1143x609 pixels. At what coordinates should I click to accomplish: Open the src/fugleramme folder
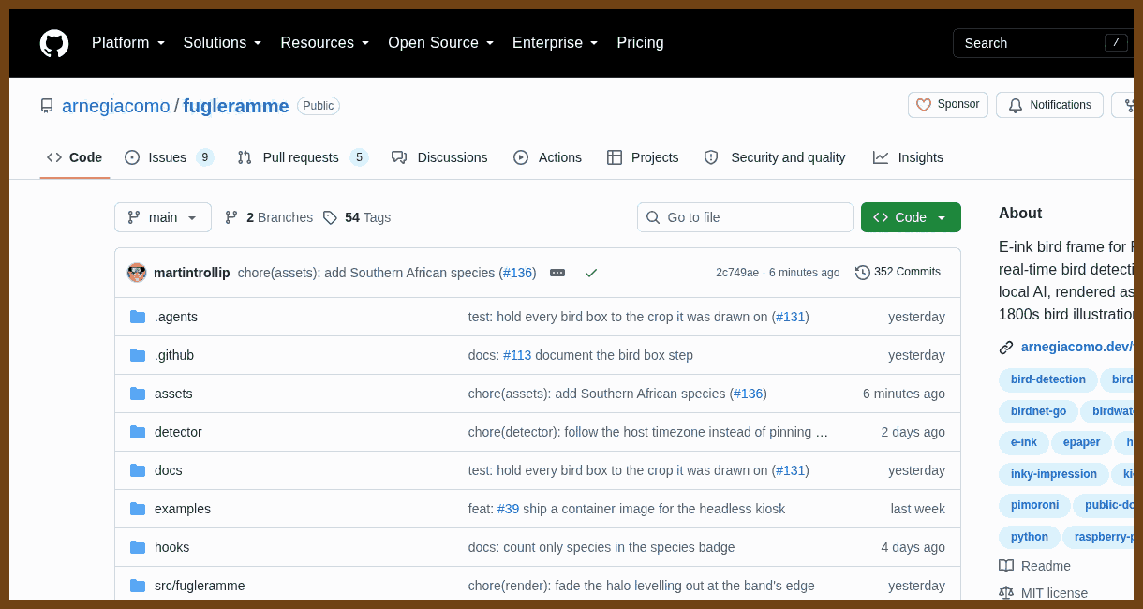click(200, 586)
